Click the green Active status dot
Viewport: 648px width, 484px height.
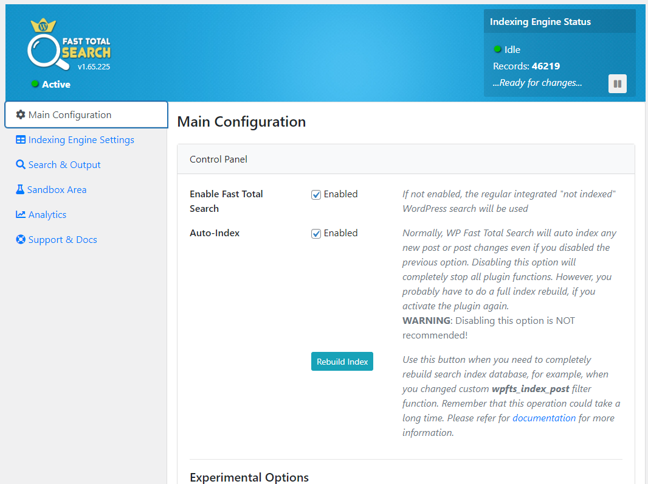[35, 83]
